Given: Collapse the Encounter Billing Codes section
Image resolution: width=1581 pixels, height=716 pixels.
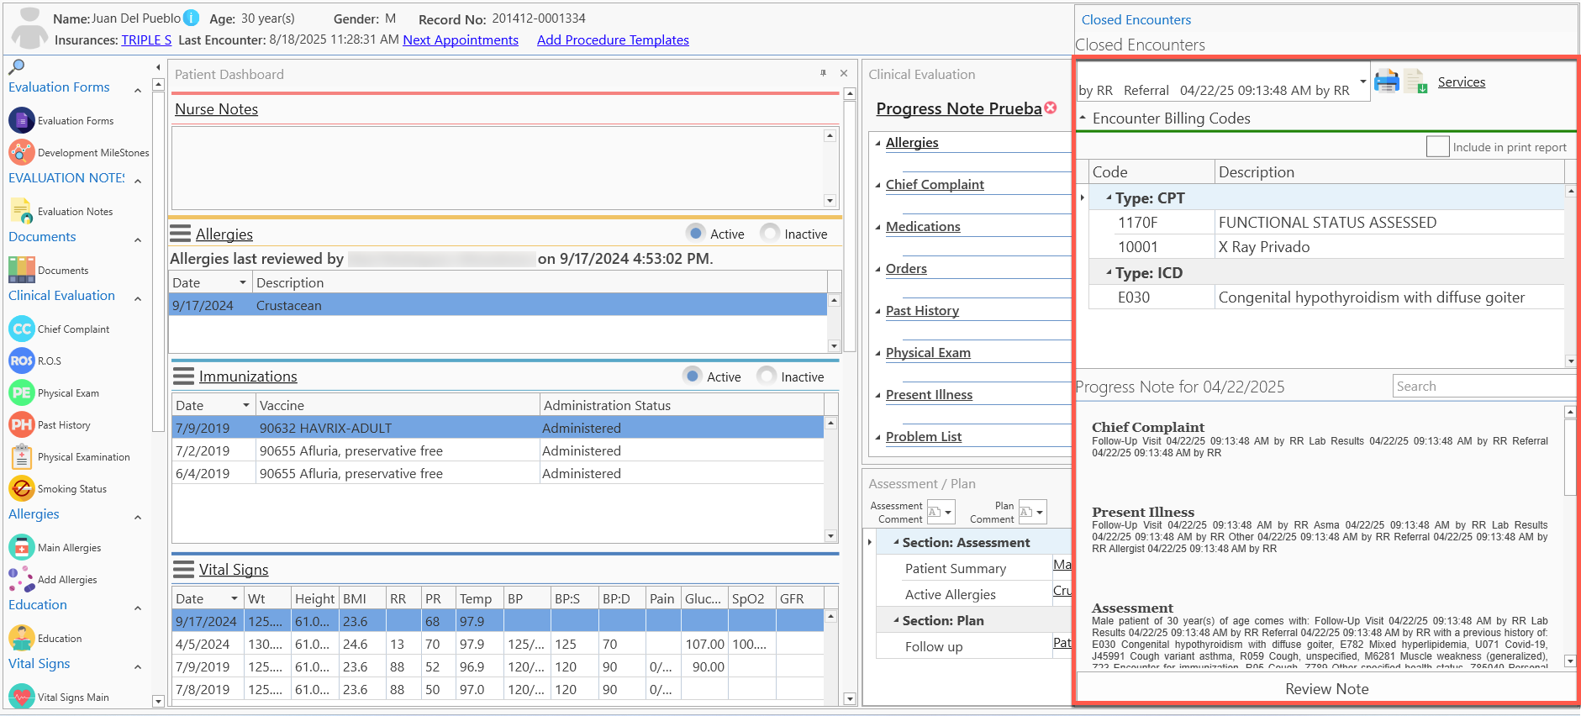Looking at the screenshot, I should (x=1083, y=118).
